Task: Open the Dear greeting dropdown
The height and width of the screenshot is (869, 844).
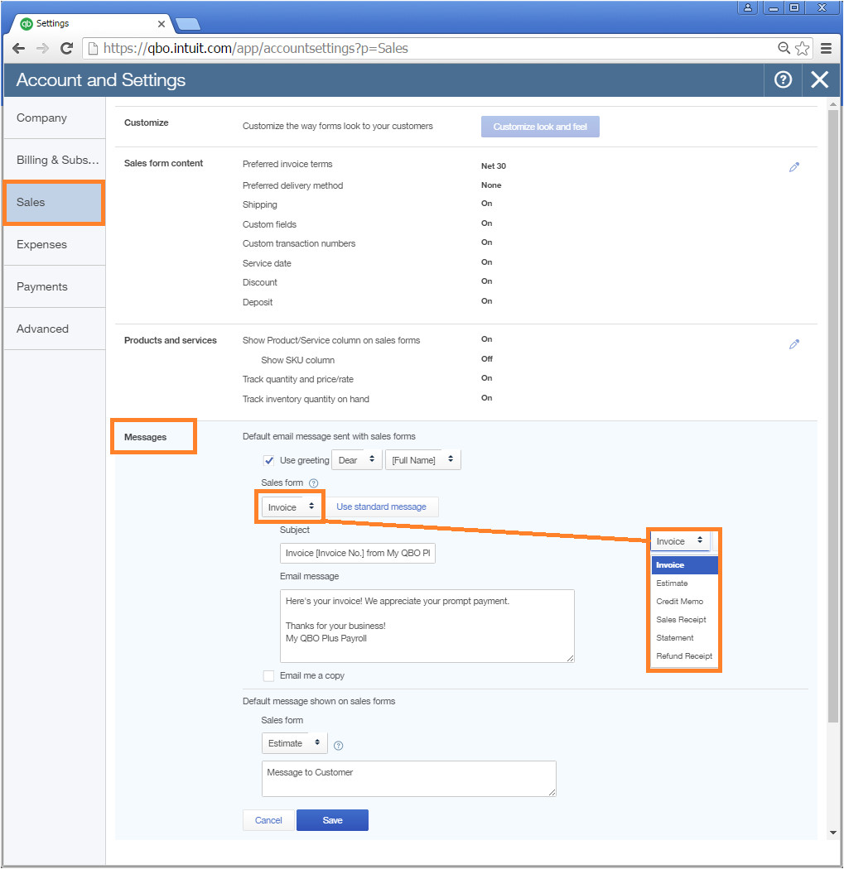Action: (x=356, y=460)
